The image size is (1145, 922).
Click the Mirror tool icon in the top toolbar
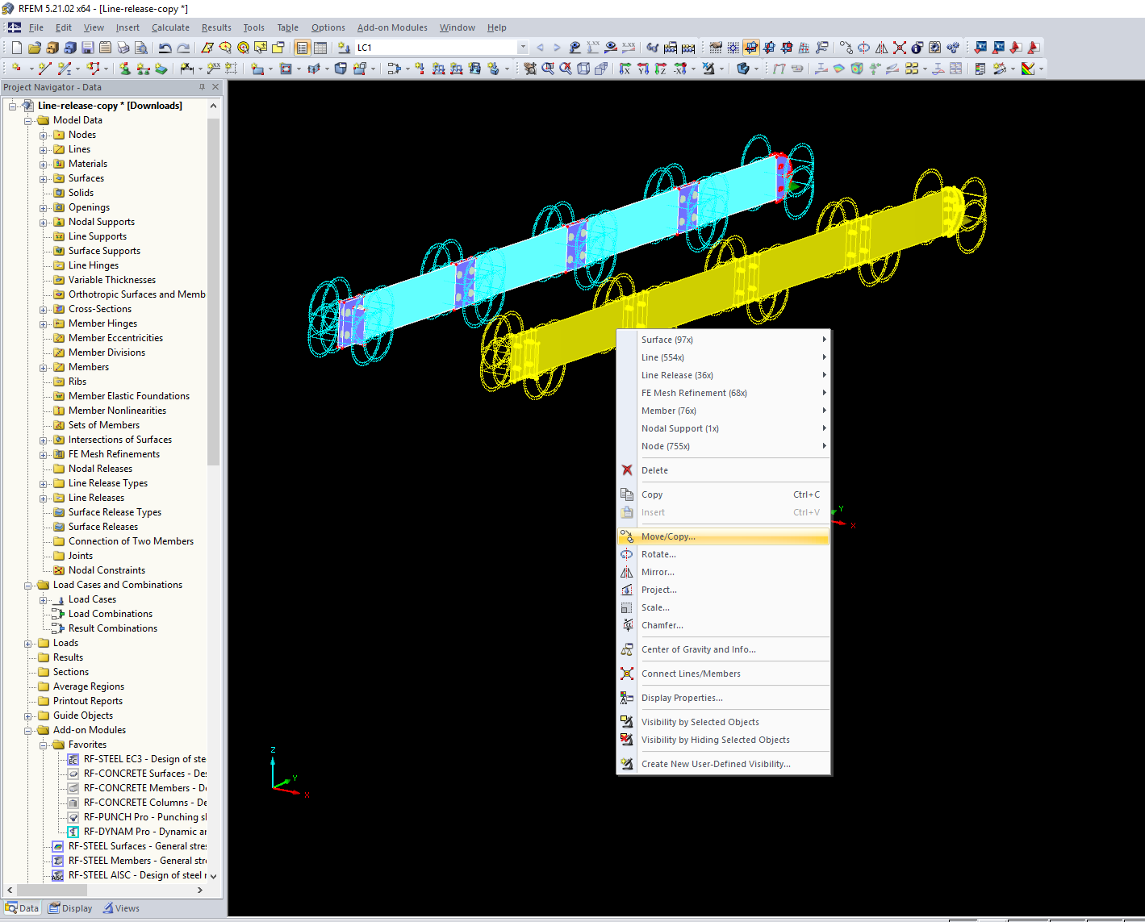(881, 48)
